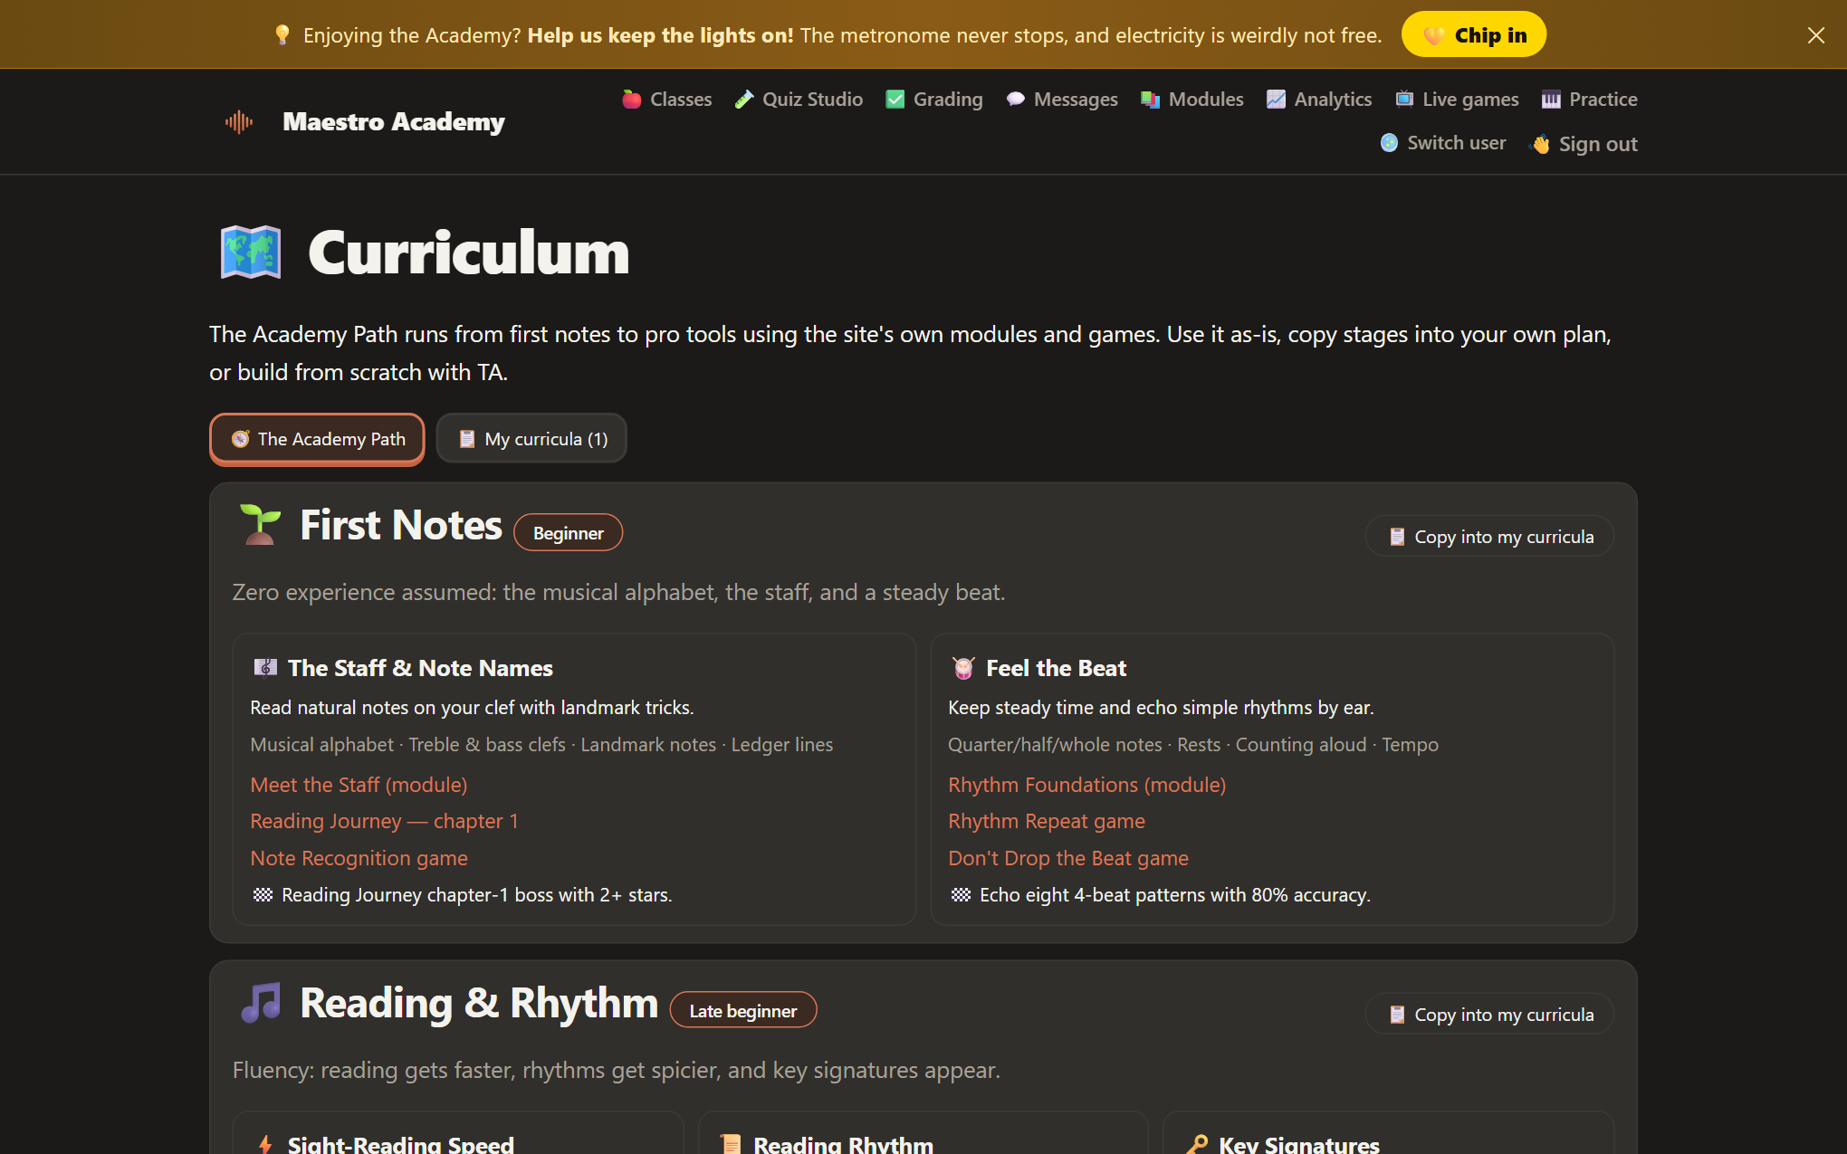Click the clipboard icon in First Notes copy button

coord(1397,537)
